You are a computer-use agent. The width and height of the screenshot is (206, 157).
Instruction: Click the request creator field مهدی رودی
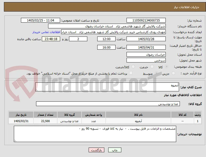tap(113, 32)
